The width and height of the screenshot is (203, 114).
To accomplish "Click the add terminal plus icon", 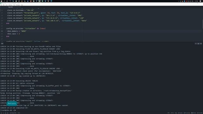I will tap(1, 113).
